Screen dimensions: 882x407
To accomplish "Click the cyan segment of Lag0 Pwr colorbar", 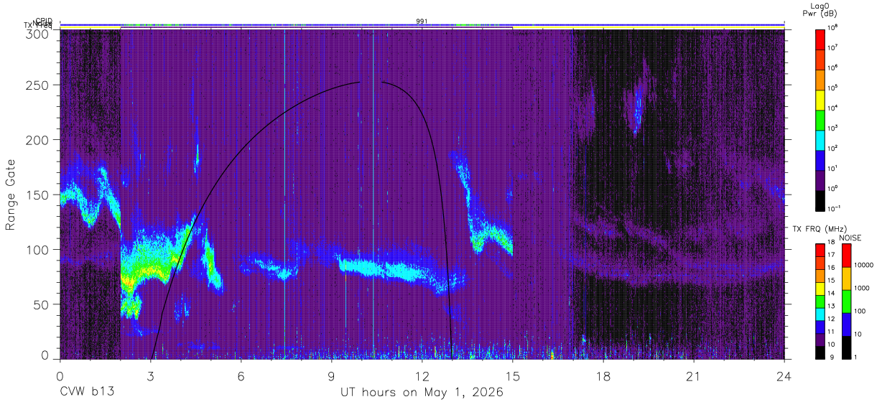I will (821, 139).
